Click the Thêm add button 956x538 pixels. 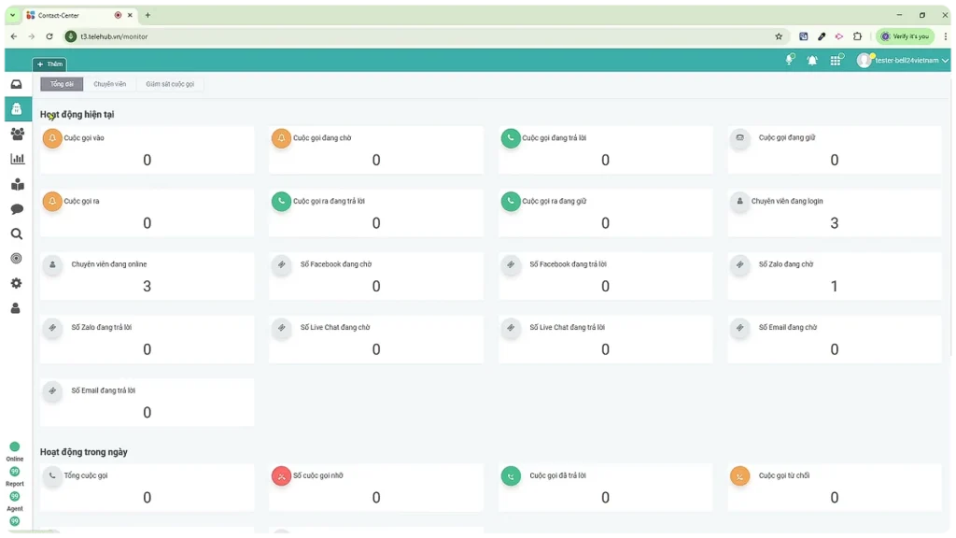pos(49,64)
